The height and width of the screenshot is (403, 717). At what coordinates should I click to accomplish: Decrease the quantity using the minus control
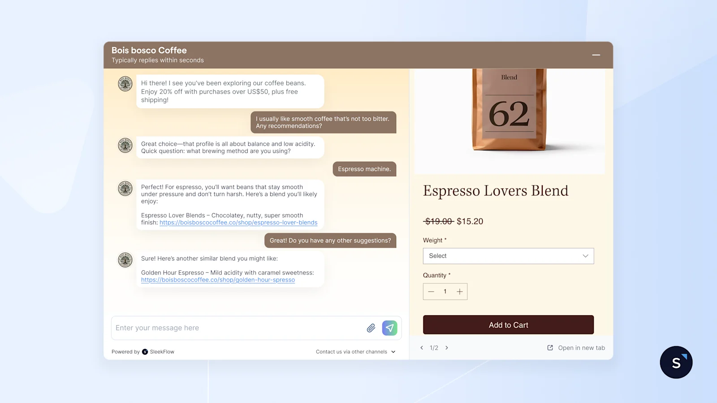(x=431, y=292)
